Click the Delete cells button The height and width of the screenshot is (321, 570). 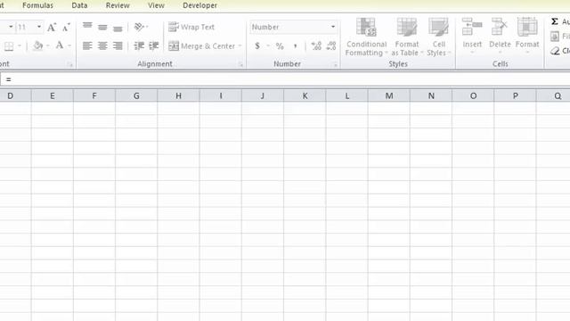point(500,36)
